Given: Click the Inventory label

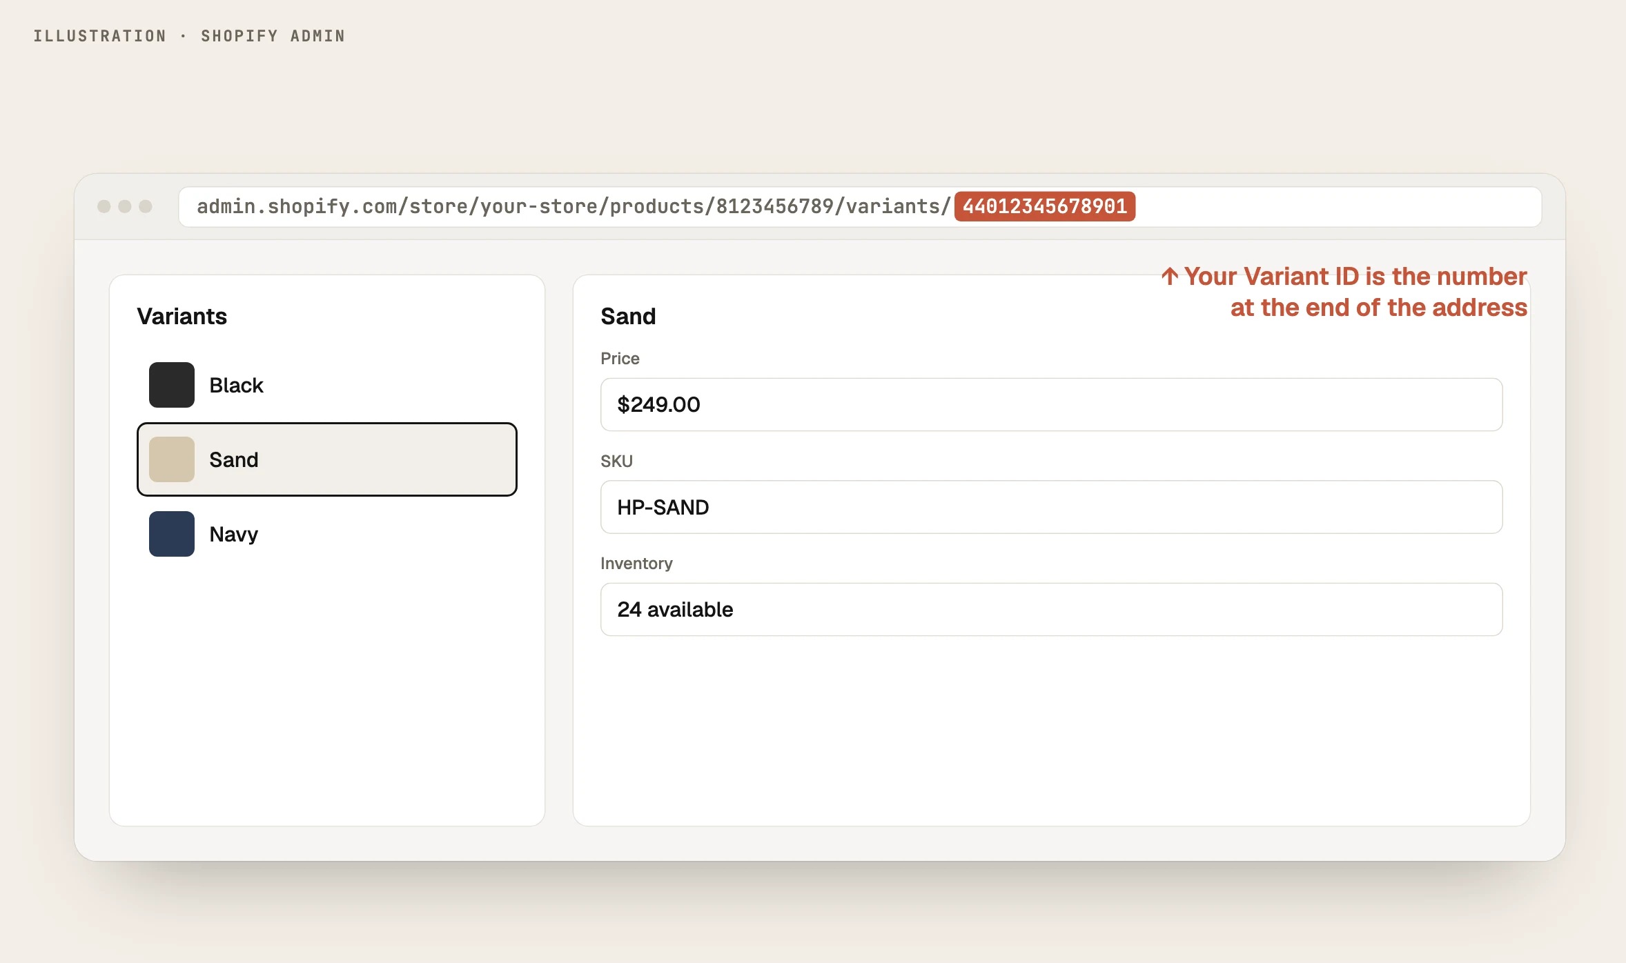Looking at the screenshot, I should pyautogui.click(x=636, y=564).
